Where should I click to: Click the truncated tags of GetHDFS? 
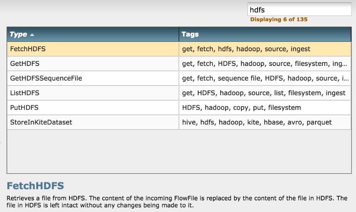tap(265, 64)
